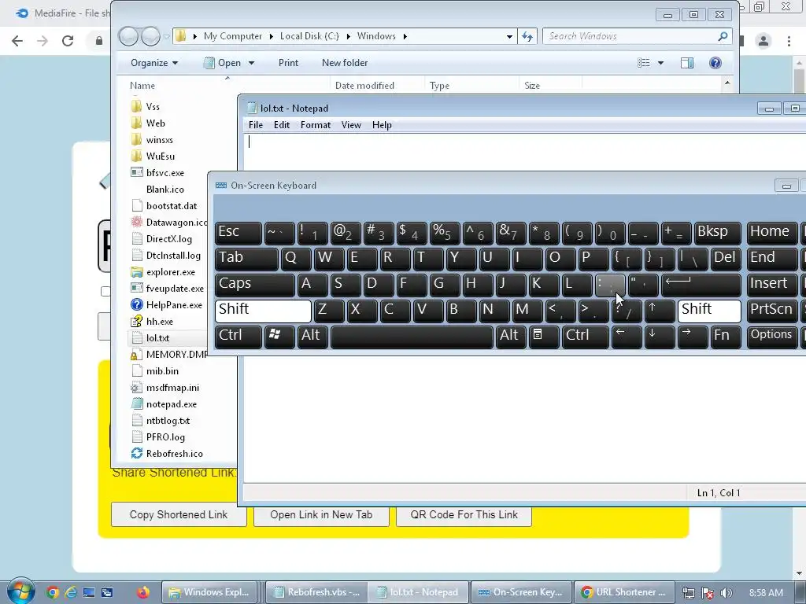Viewport: 806px width, 604px height.
Task: Click the Explorer refresh address button
Action: tap(527, 36)
